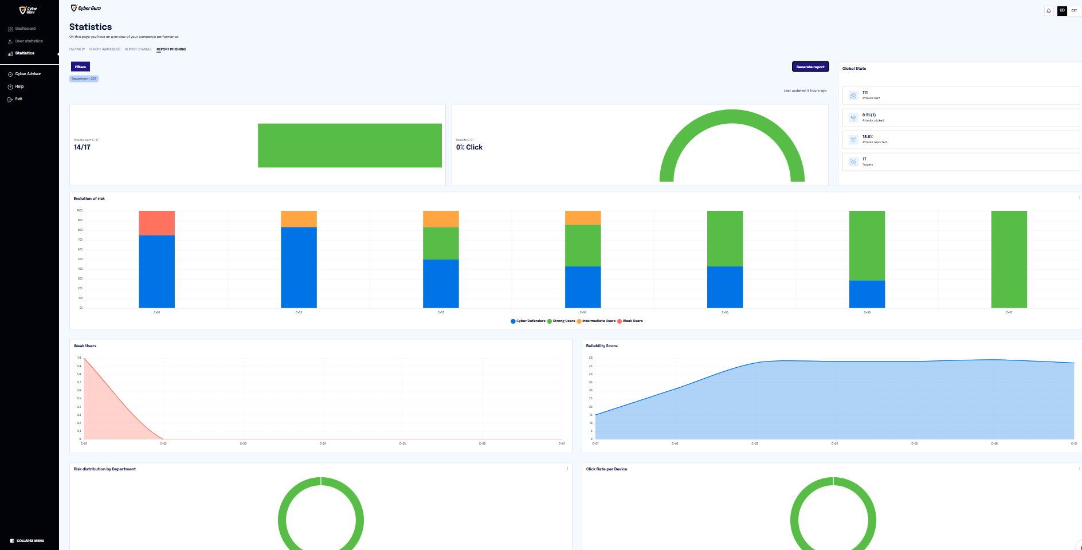Switch to the Report Awareness tab
This screenshot has width=1082, height=550.
coord(105,49)
